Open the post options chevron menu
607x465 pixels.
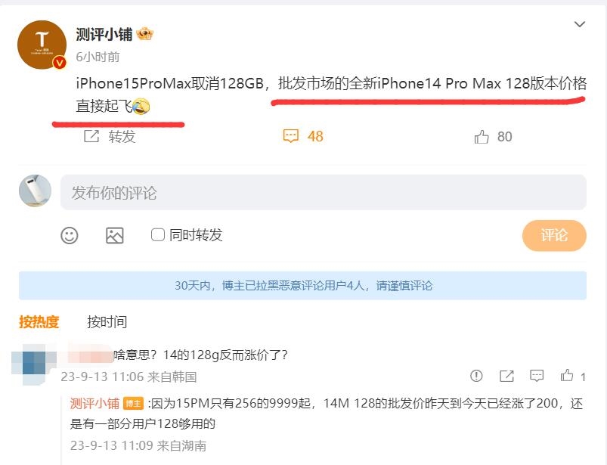tap(579, 24)
